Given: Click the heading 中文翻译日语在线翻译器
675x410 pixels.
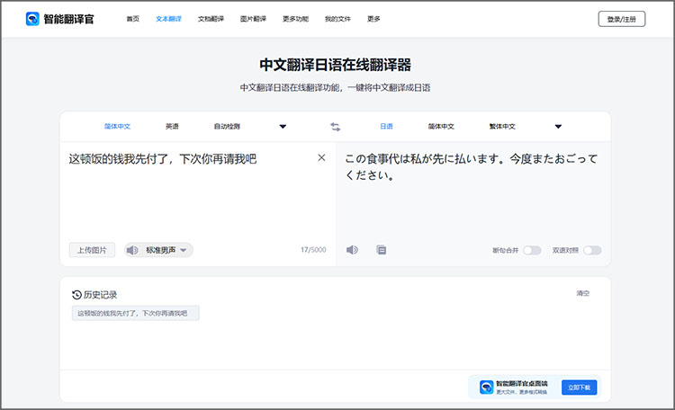Looking at the screenshot, I should click(336, 65).
